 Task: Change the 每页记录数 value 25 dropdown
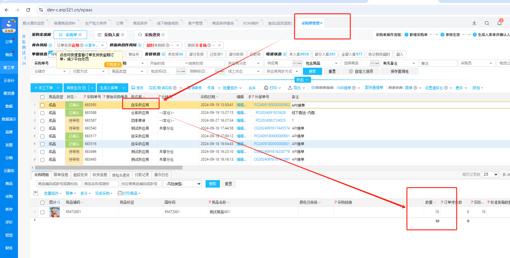coord(490,174)
